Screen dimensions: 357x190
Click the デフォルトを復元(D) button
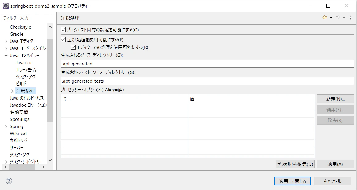click(x=295, y=164)
